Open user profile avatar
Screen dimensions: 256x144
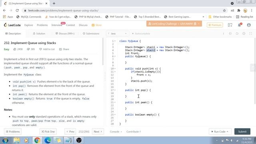tap(249, 25)
